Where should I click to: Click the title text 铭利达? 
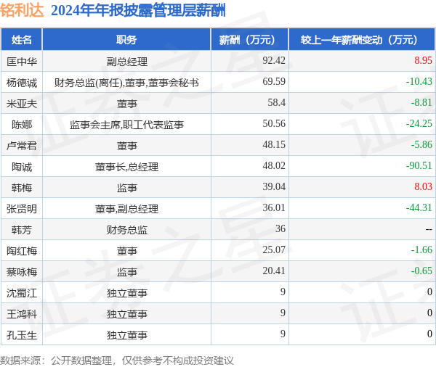click(22, 10)
